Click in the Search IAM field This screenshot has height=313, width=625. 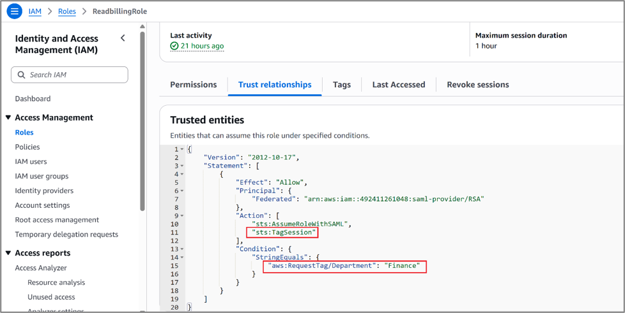point(70,75)
